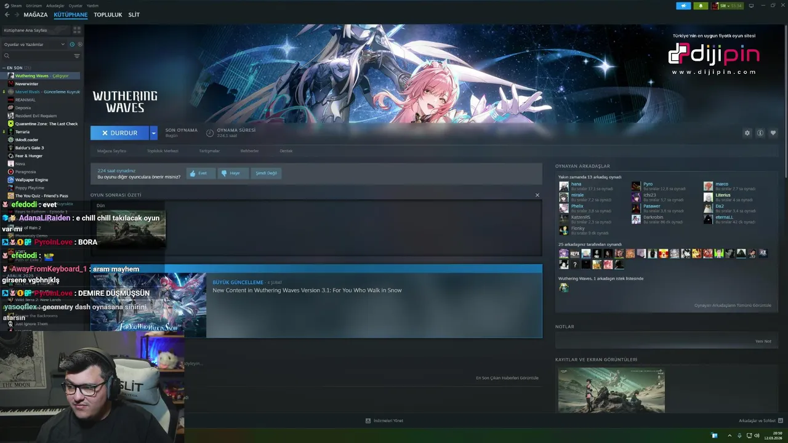This screenshot has height=443, width=788.
Task: Open advanced filter options icon
Action: pyautogui.click(x=77, y=56)
